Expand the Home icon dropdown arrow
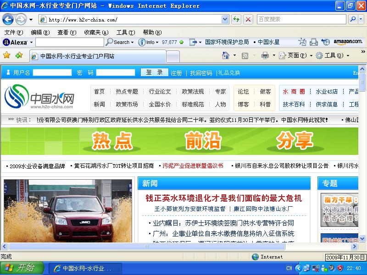This screenshot has width=367, height=275. 234,55
